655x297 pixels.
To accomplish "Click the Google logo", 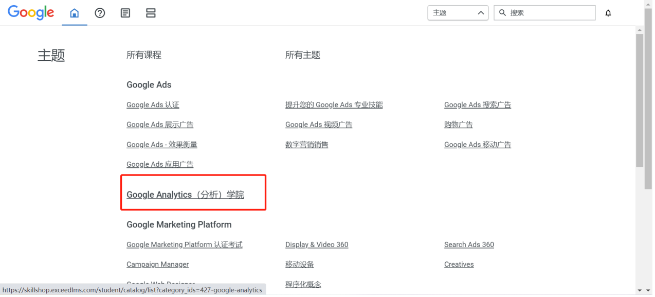I will 31,13.
